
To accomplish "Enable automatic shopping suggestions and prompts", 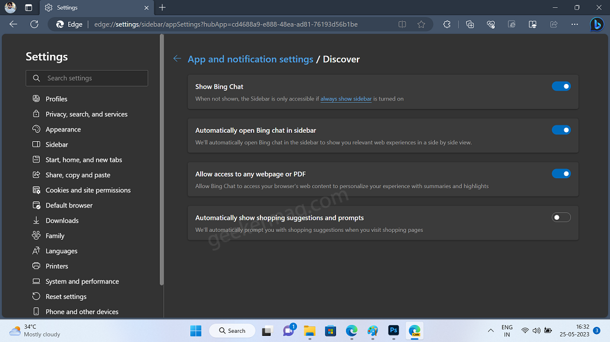I will [x=561, y=217].
